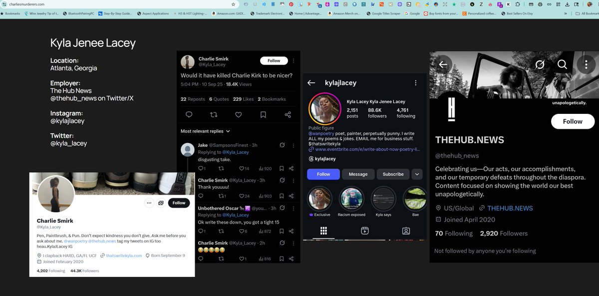Open the 'Bae' story highlight
Image resolution: width=599 pixels, height=296 pixels.
coord(415,199)
